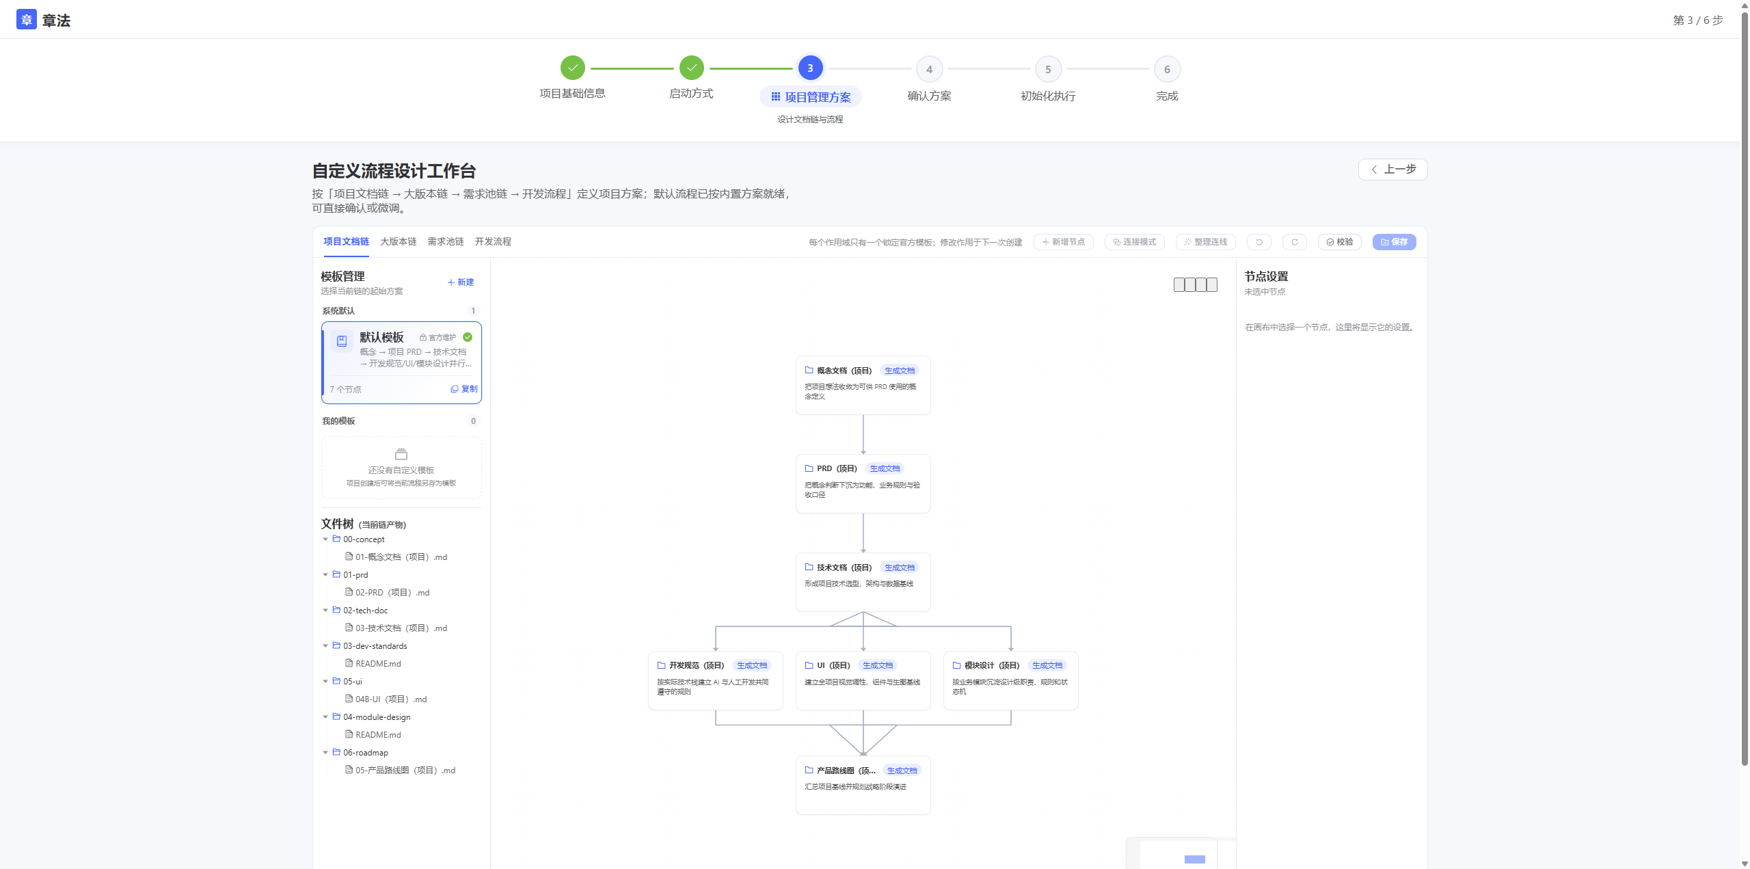Collapse the 01-prd folder arrow
Viewport: 1750px width, 869px height.
[x=325, y=575]
